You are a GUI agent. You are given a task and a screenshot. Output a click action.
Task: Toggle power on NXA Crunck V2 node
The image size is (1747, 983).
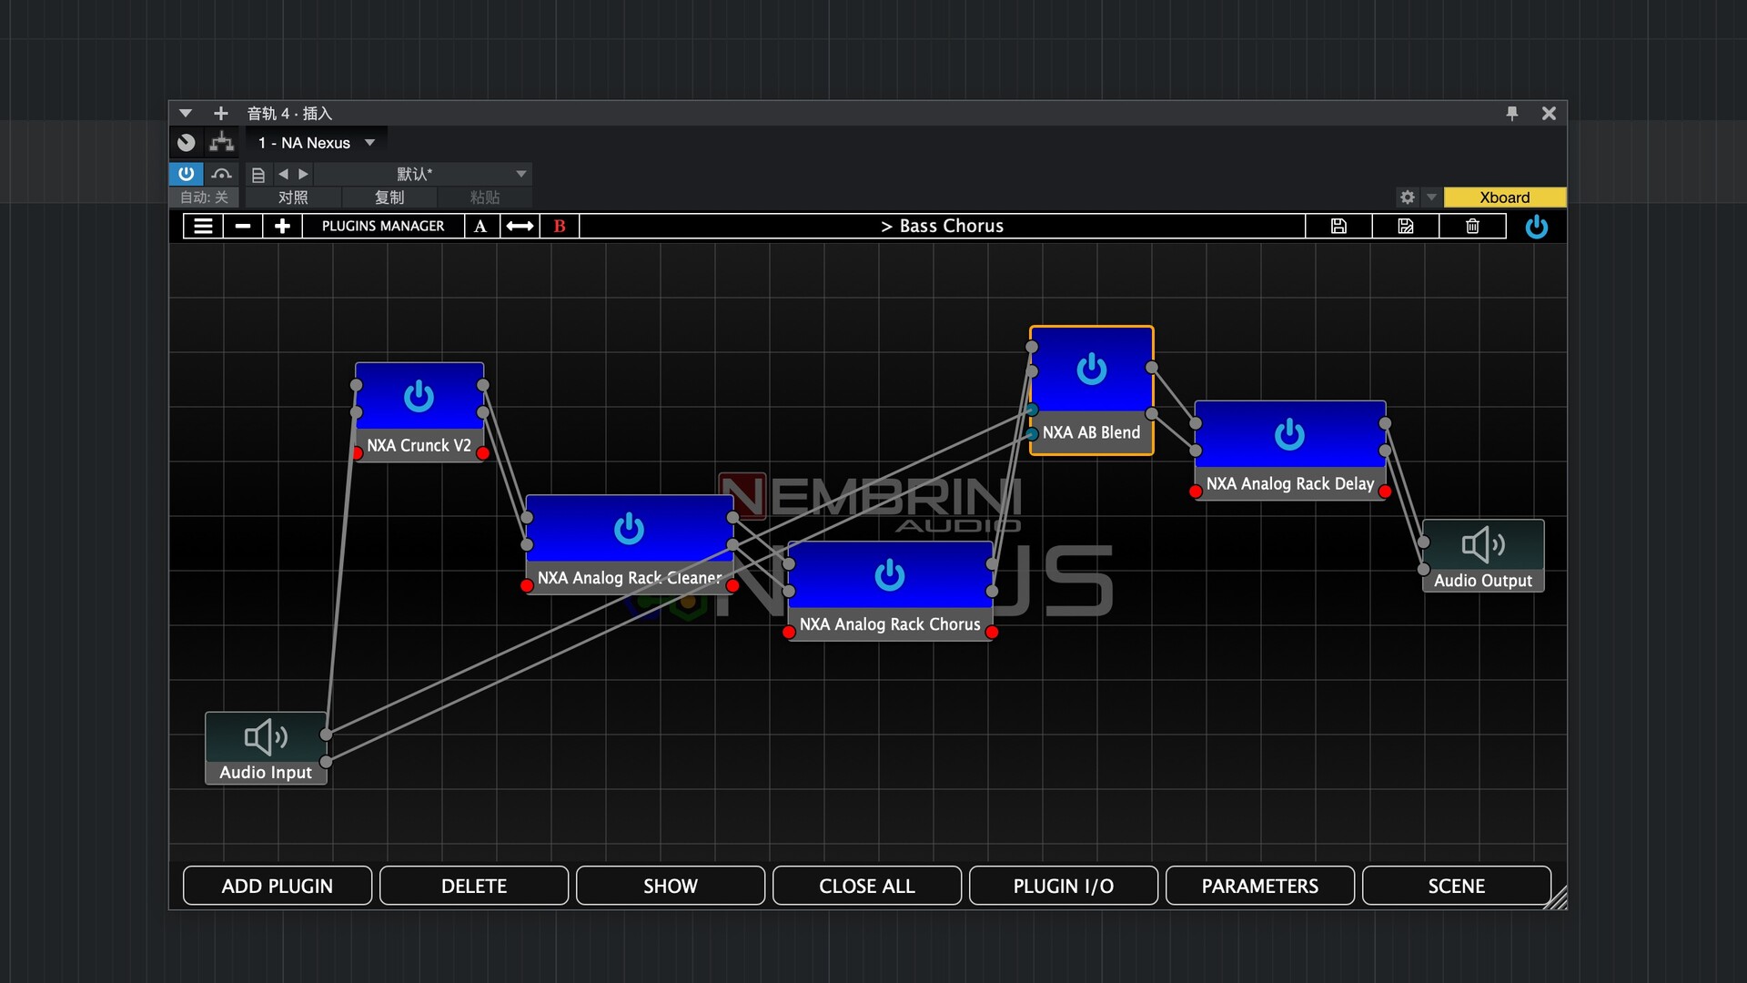(419, 396)
